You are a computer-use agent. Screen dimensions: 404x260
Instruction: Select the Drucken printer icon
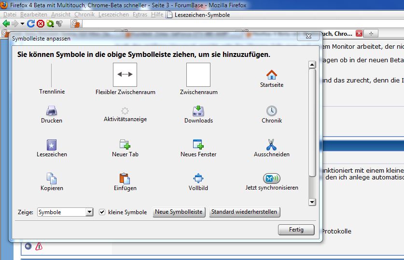[x=52, y=110]
